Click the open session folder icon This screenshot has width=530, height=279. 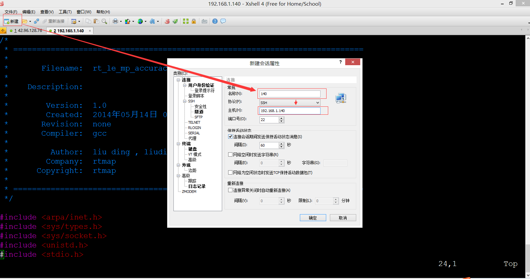pos(25,21)
